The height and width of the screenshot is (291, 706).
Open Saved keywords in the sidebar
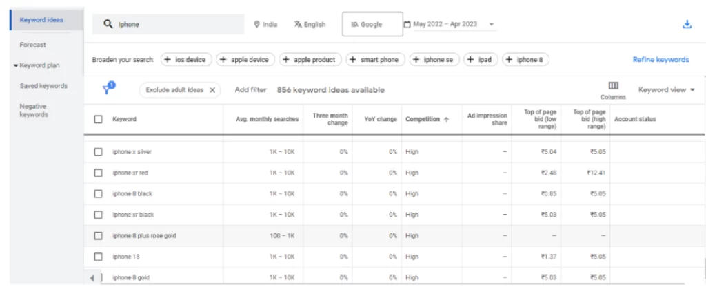[43, 86]
